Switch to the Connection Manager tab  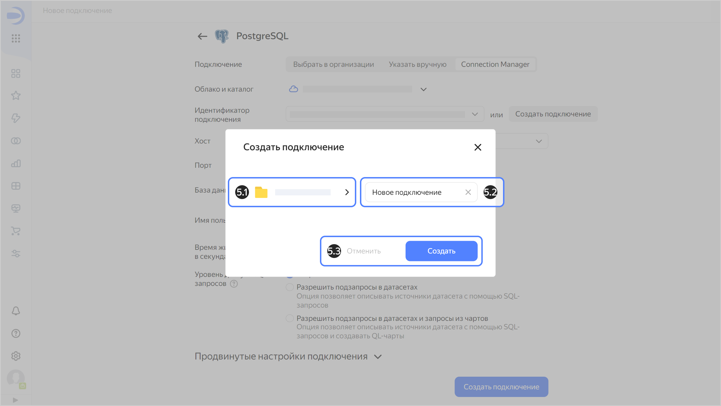pos(495,64)
